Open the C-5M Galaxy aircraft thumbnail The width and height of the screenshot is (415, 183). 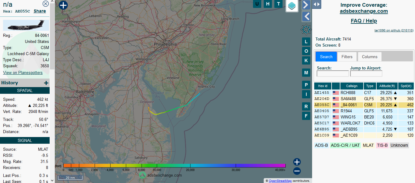coord(26,25)
